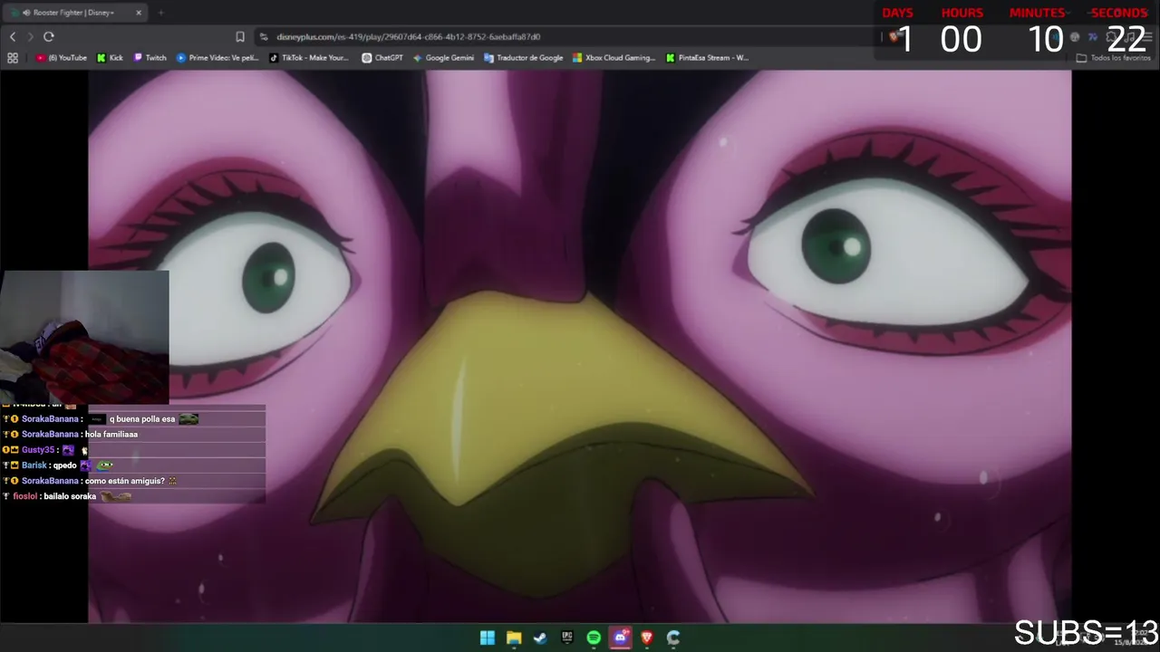Open the Prime Video bookmark
This screenshot has width=1160, height=652.
coord(217,58)
